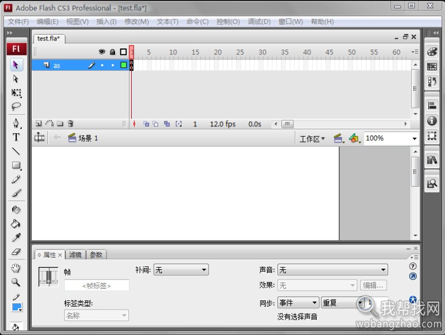This screenshot has width=445, height=335.
Task: Select the Hand tool
Action: click(x=16, y=268)
